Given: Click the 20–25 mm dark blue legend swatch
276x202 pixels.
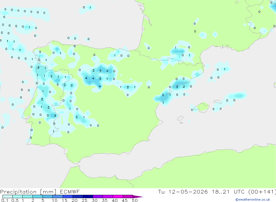Looking at the screenshot, I should [x=78, y=196].
